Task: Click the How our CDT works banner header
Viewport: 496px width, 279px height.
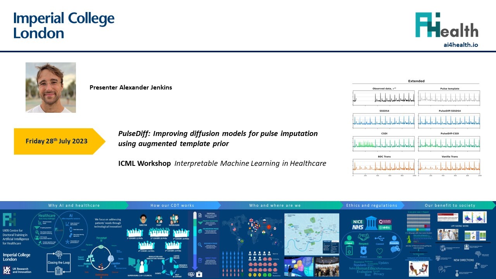Action: pyautogui.click(x=172, y=205)
